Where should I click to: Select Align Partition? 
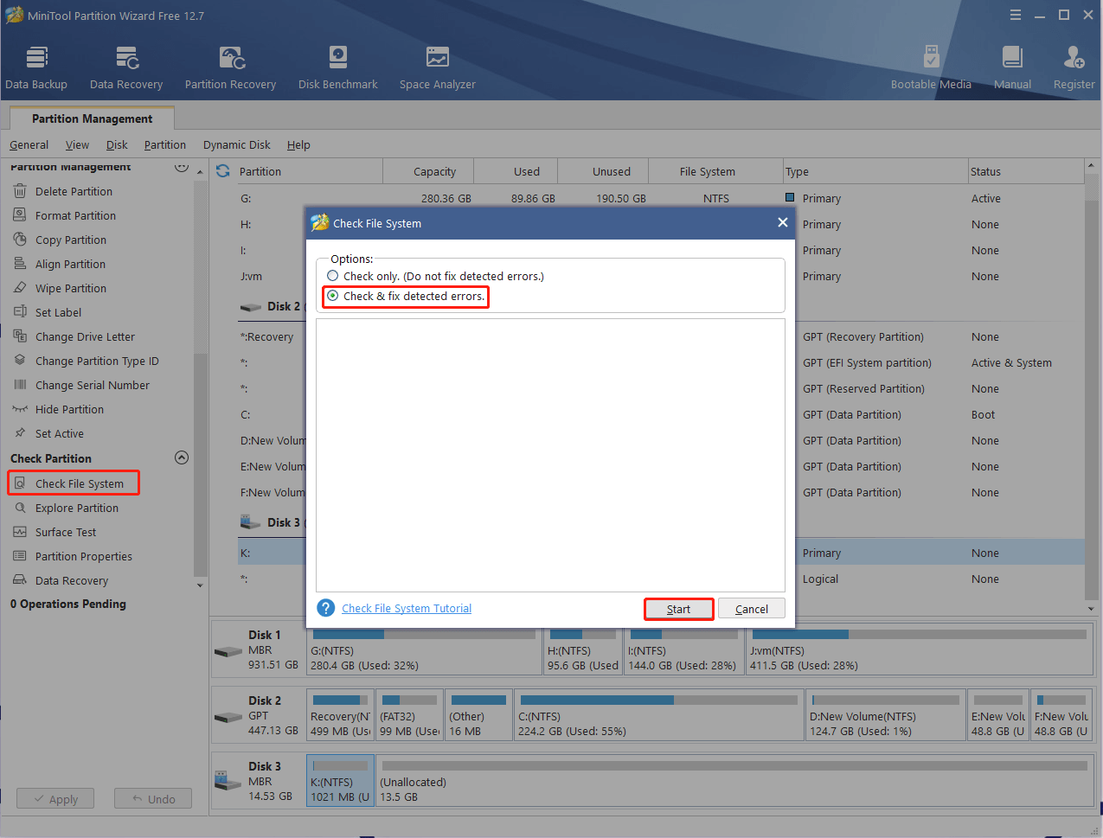(70, 265)
